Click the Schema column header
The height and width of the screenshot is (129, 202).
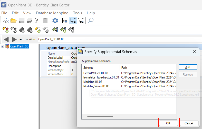click(x=101, y=68)
